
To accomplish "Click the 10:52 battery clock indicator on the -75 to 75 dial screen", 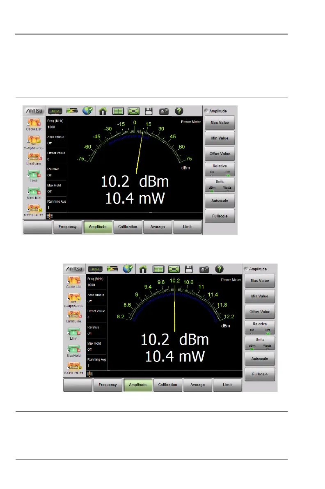I will click(55, 111).
